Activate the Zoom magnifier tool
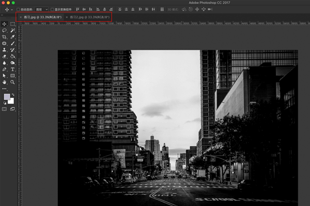Screen dimensions: 310x206 coord(12,82)
